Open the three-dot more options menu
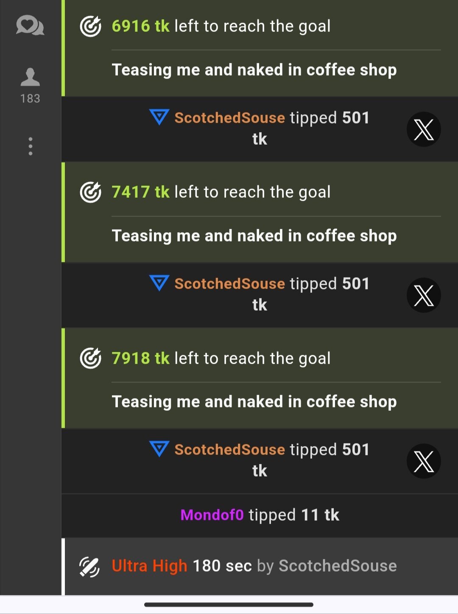Screen dimensions: 458x614 click(30, 146)
